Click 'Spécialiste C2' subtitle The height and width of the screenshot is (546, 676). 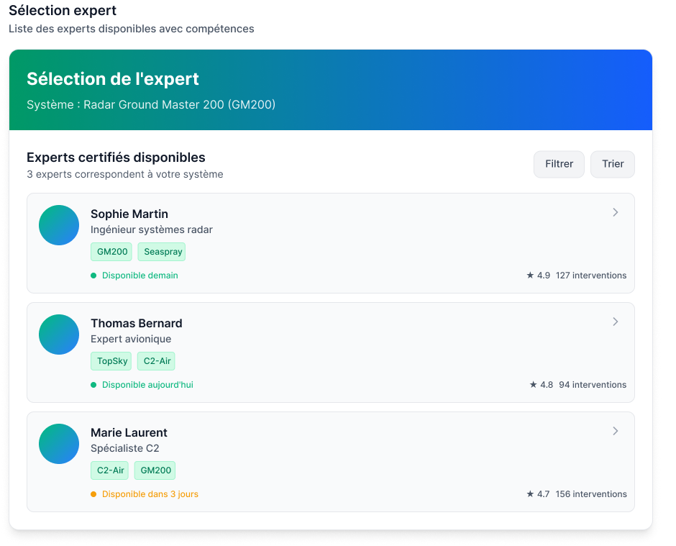click(x=125, y=449)
